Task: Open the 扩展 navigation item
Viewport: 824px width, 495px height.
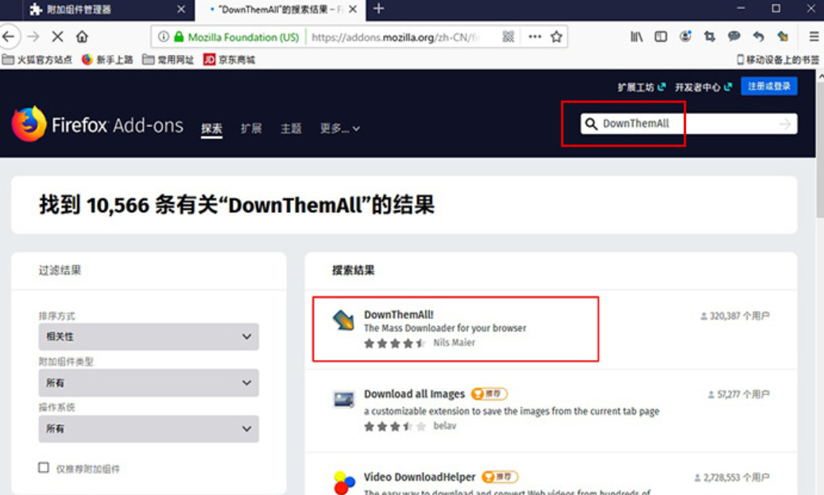Action: (x=251, y=128)
